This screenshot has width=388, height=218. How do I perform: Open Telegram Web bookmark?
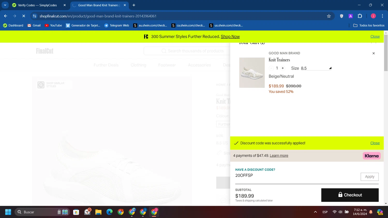(x=116, y=25)
